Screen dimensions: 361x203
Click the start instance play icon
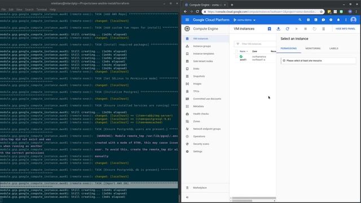pyautogui.click(x=297, y=29)
